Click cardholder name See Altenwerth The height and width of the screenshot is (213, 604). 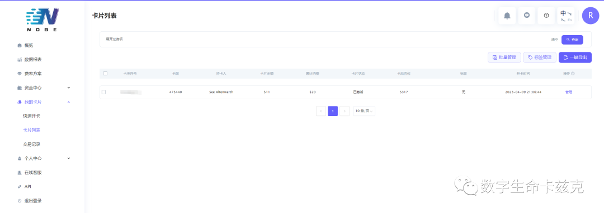click(x=221, y=92)
